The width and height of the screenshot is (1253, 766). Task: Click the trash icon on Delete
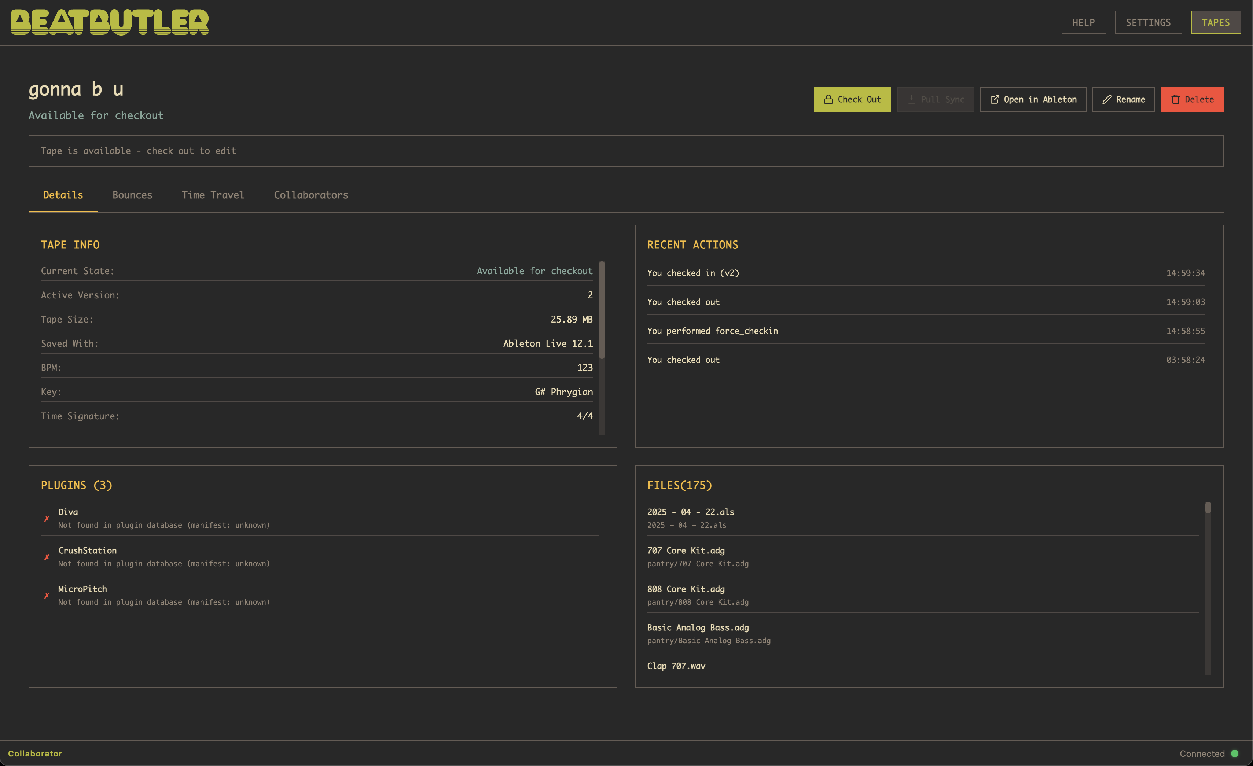1176,99
